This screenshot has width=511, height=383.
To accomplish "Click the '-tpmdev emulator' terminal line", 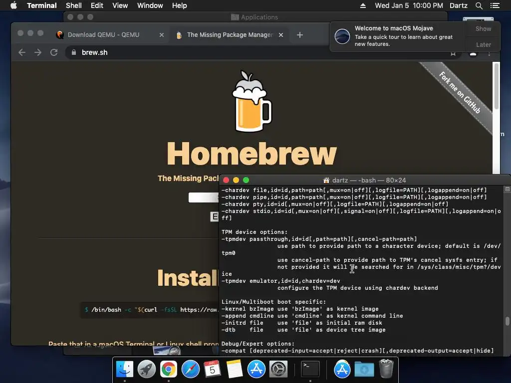I will (x=280, y=281).
